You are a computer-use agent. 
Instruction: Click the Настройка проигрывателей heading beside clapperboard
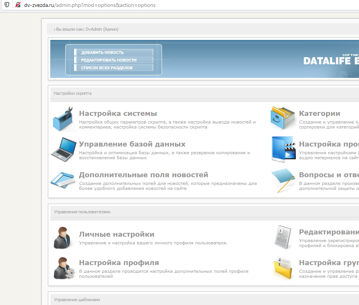click(329, 144)
